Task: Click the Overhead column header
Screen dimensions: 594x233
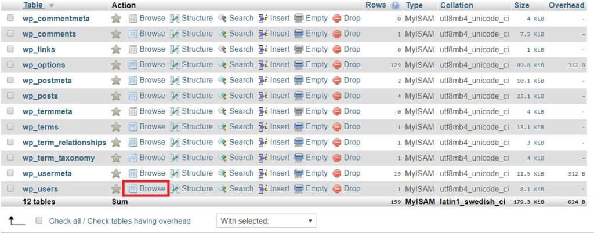Action: [566, 5]
